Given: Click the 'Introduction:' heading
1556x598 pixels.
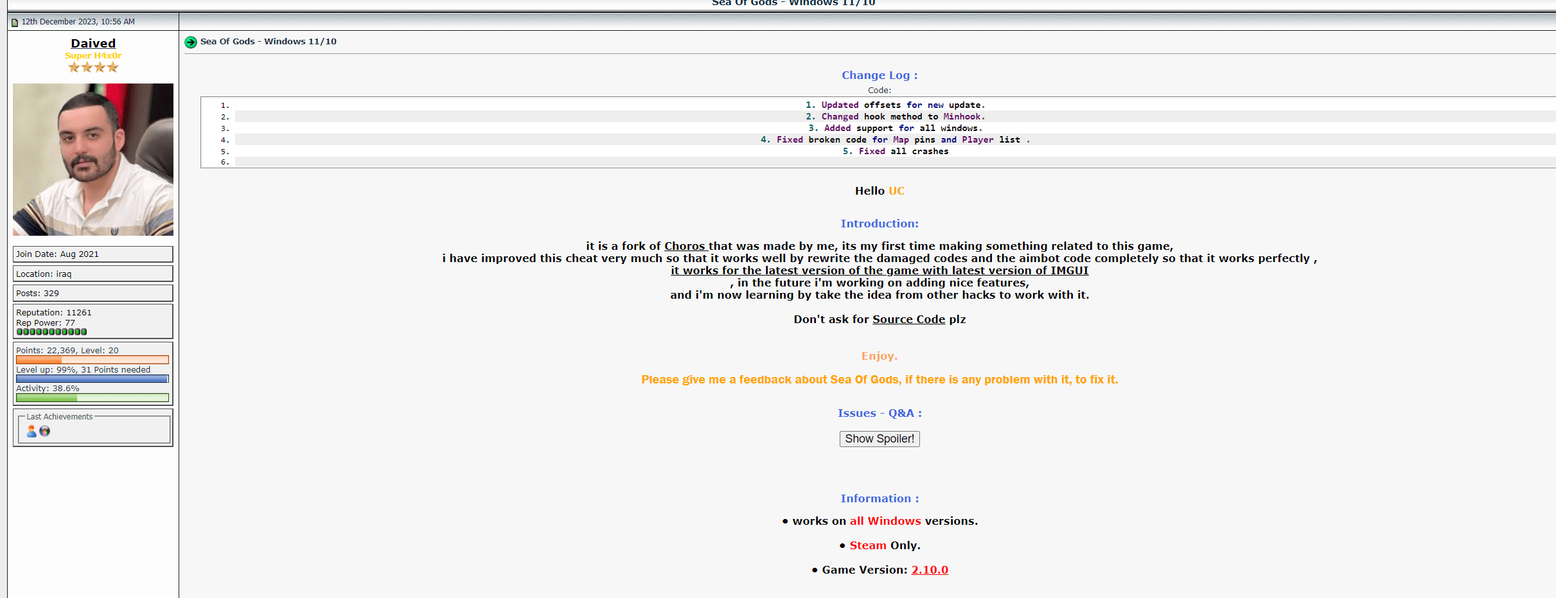Looking at the screenshot, I should click(880, 224).
